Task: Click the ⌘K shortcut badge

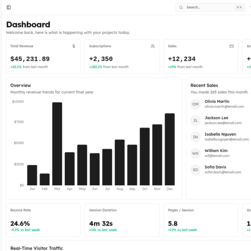Action: click(239, 8)
